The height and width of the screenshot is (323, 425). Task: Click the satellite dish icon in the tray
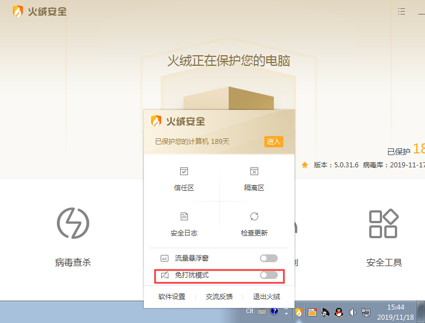(x=326, y=312)
